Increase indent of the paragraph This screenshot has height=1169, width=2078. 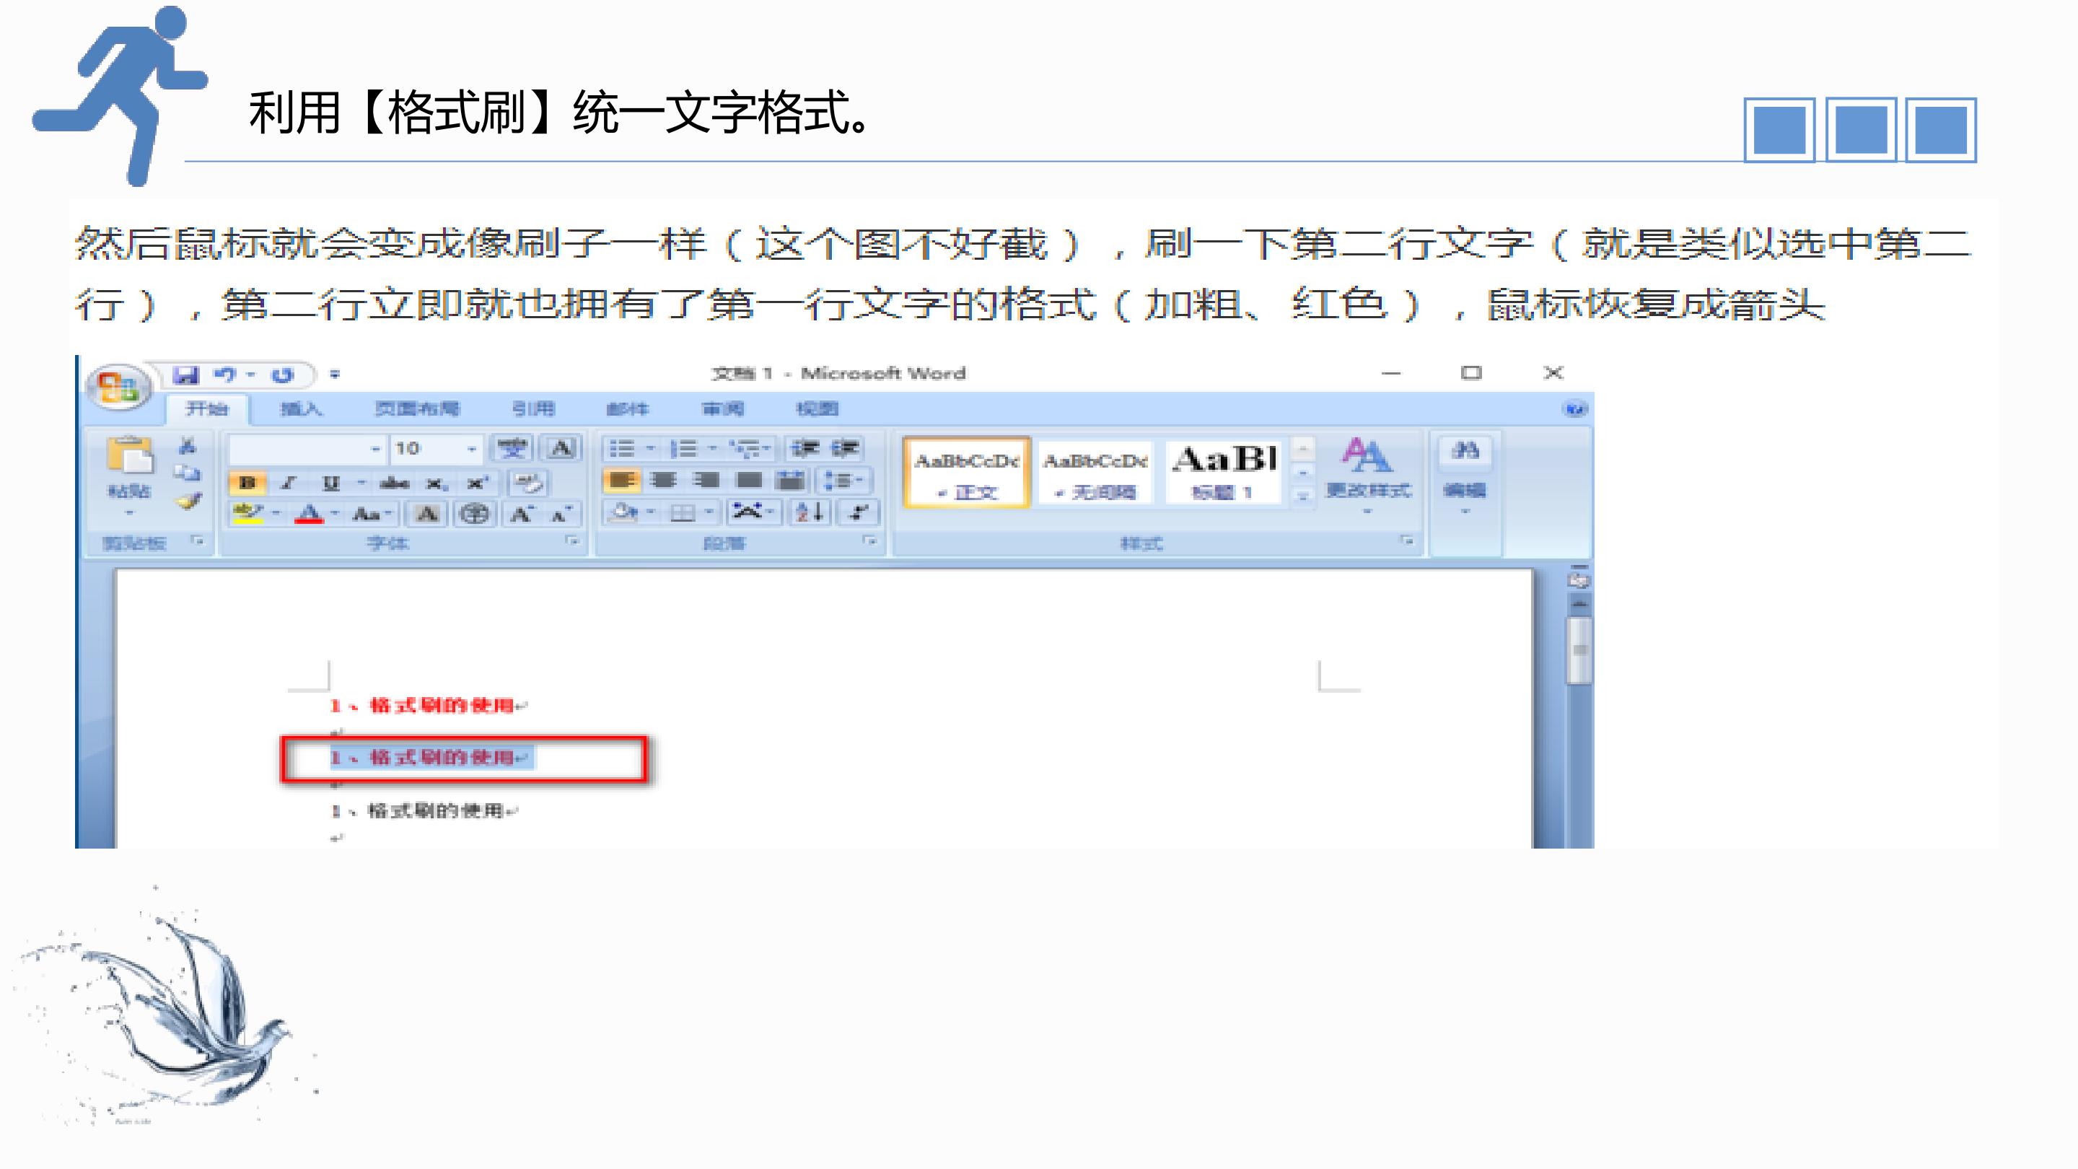pyautogui.click(x=846, y=449)
